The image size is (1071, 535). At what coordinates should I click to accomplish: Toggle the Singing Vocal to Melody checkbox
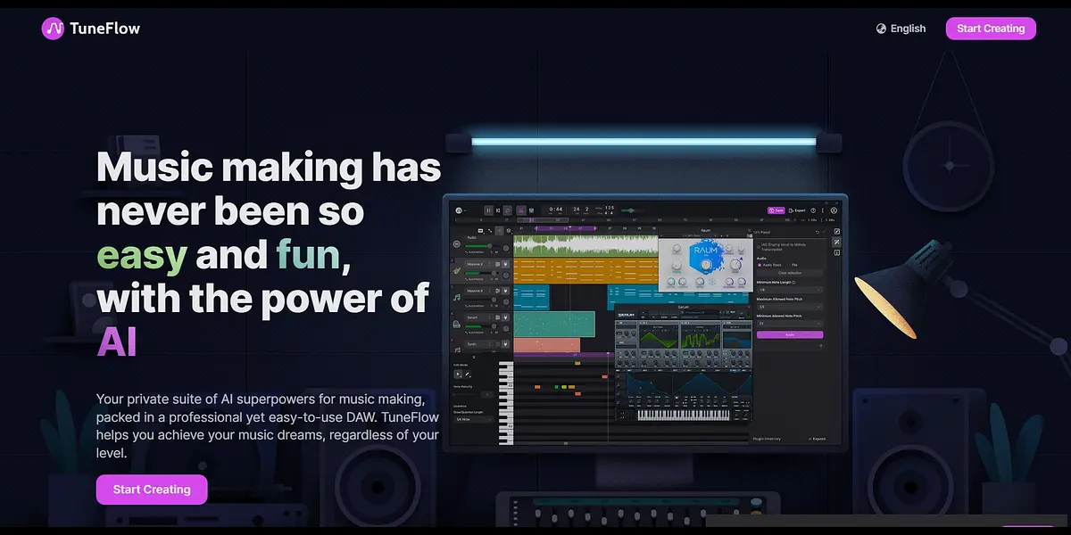760,246
